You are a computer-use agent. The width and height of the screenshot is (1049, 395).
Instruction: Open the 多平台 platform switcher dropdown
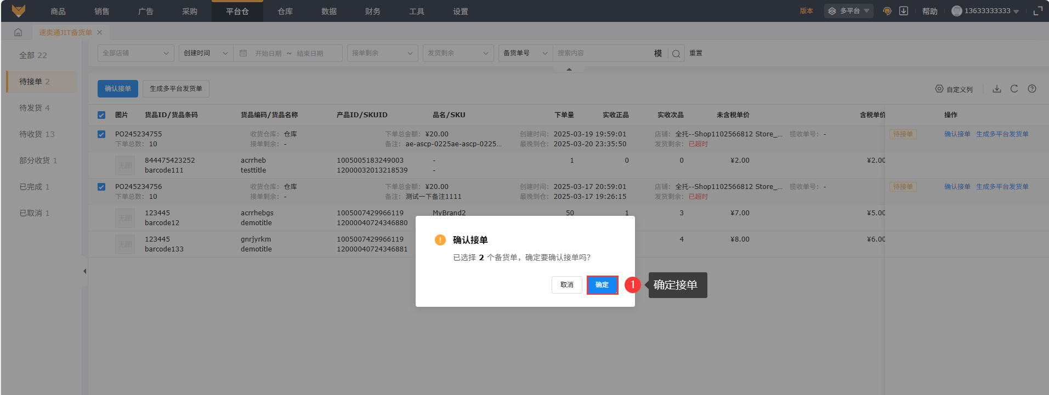click(x=848, y=11)
